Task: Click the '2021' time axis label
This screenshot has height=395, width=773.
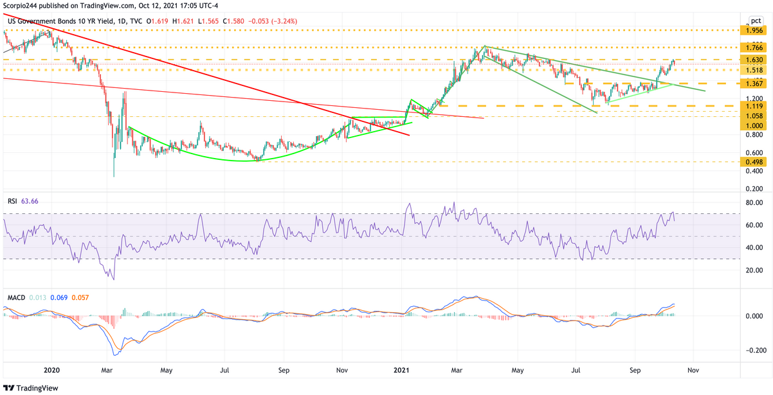Action: pyautogui.click(x=402, y=371)
